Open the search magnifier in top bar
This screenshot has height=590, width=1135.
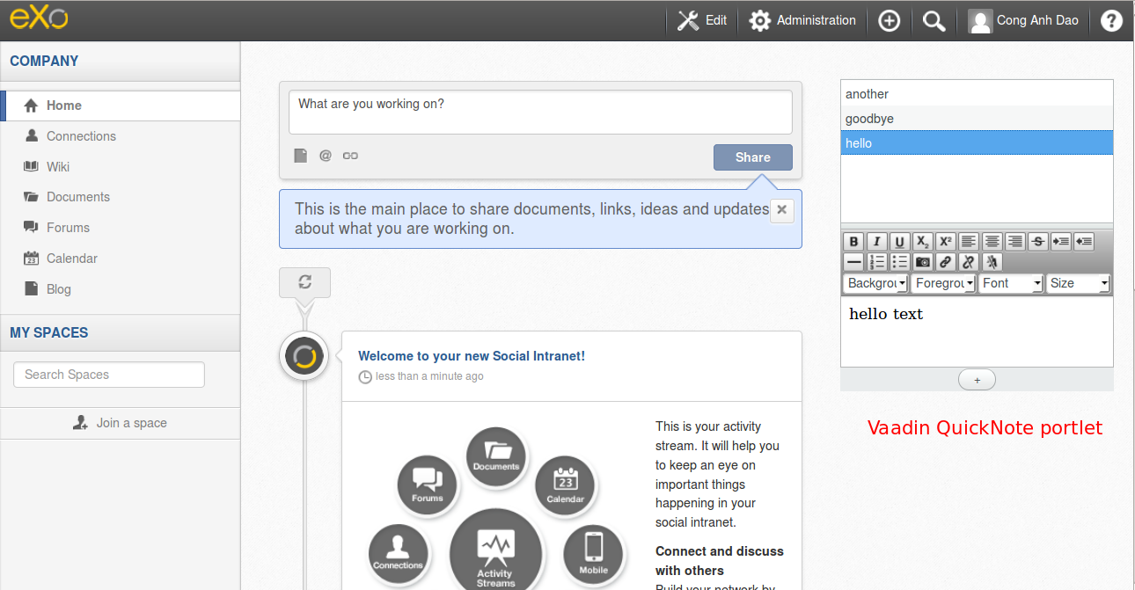934,21
